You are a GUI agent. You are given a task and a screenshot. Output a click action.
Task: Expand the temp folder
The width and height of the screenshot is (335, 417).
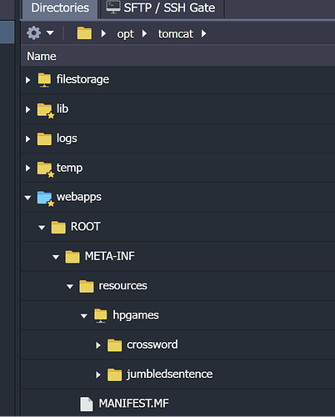coord(27,168)
